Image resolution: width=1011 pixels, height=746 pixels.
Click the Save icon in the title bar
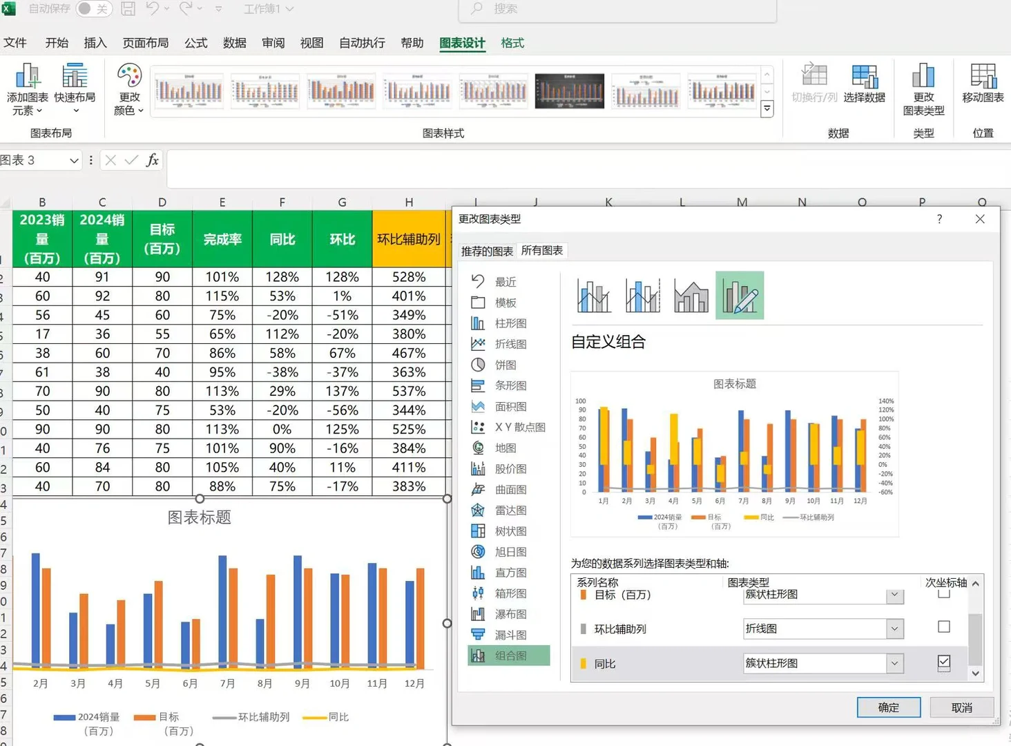pyautogui.click(x=128, y=8)
